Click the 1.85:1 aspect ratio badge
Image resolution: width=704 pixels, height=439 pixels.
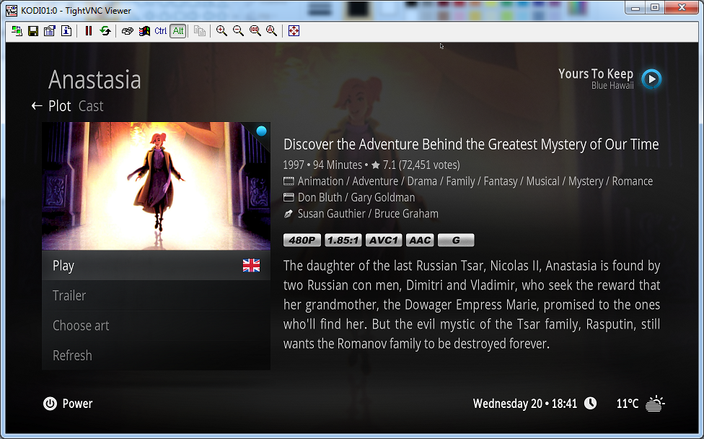point(343,240)
